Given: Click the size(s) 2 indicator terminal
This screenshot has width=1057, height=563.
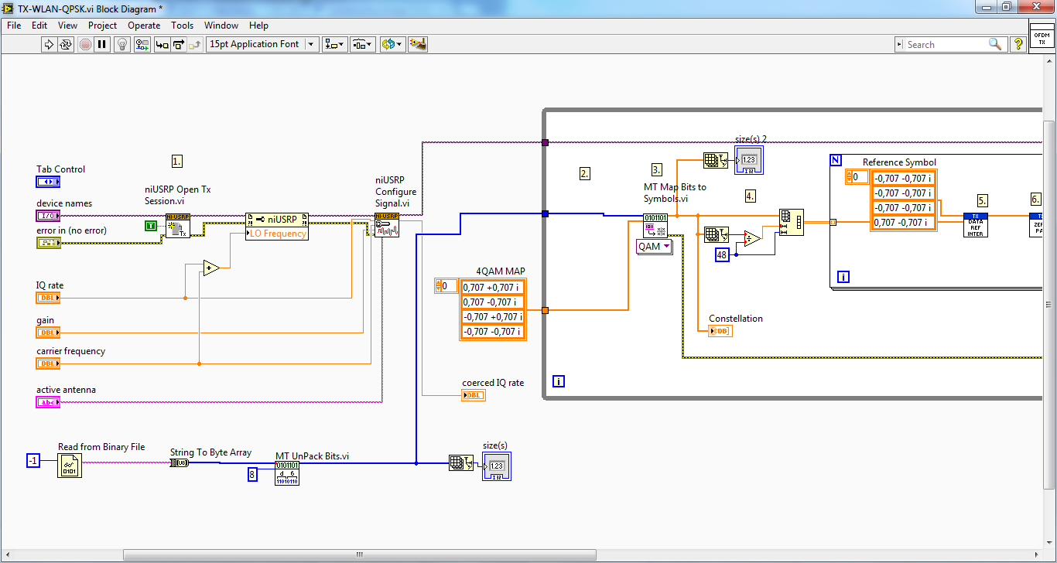Looking at the screenshot, I should click(x=749, y=160).
